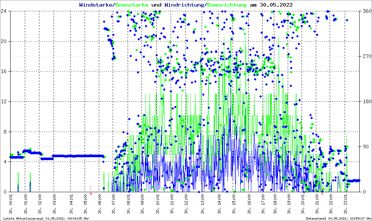The height and width of the screenshot is (221, 372).
Task: Click the red "U" sunset marker
Action: point(322,194)
